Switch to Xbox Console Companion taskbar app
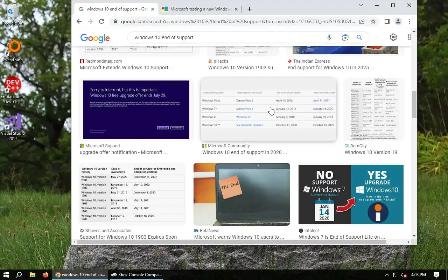 point(136,275)
